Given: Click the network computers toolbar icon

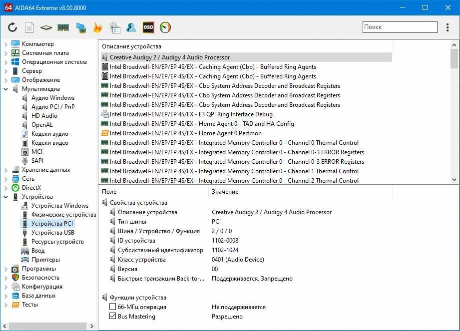Looking at the screenshot, I should [x=81, y=27].
